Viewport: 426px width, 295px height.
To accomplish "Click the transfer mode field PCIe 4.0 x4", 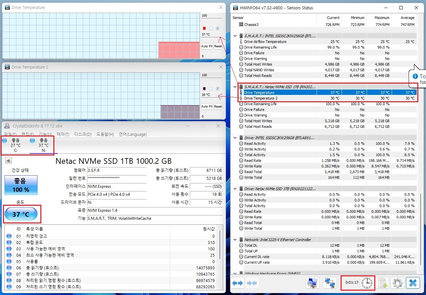I will (x=117, y=194).
